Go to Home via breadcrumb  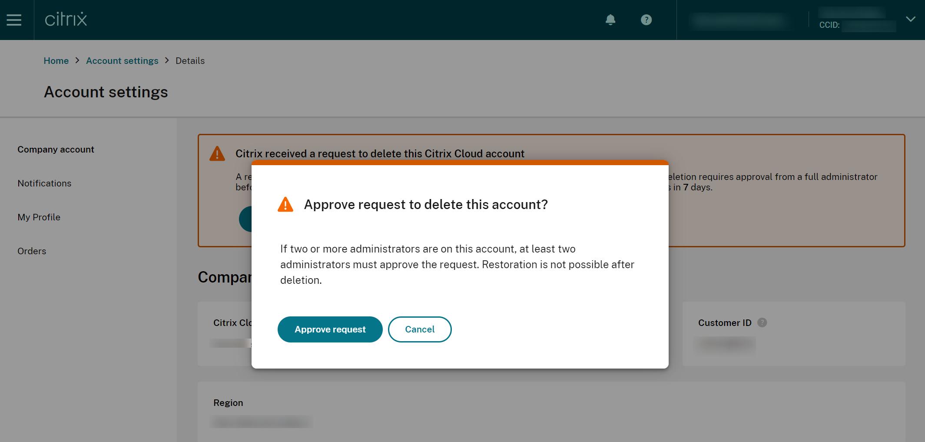pyautogui.click(x=56, y=61)
